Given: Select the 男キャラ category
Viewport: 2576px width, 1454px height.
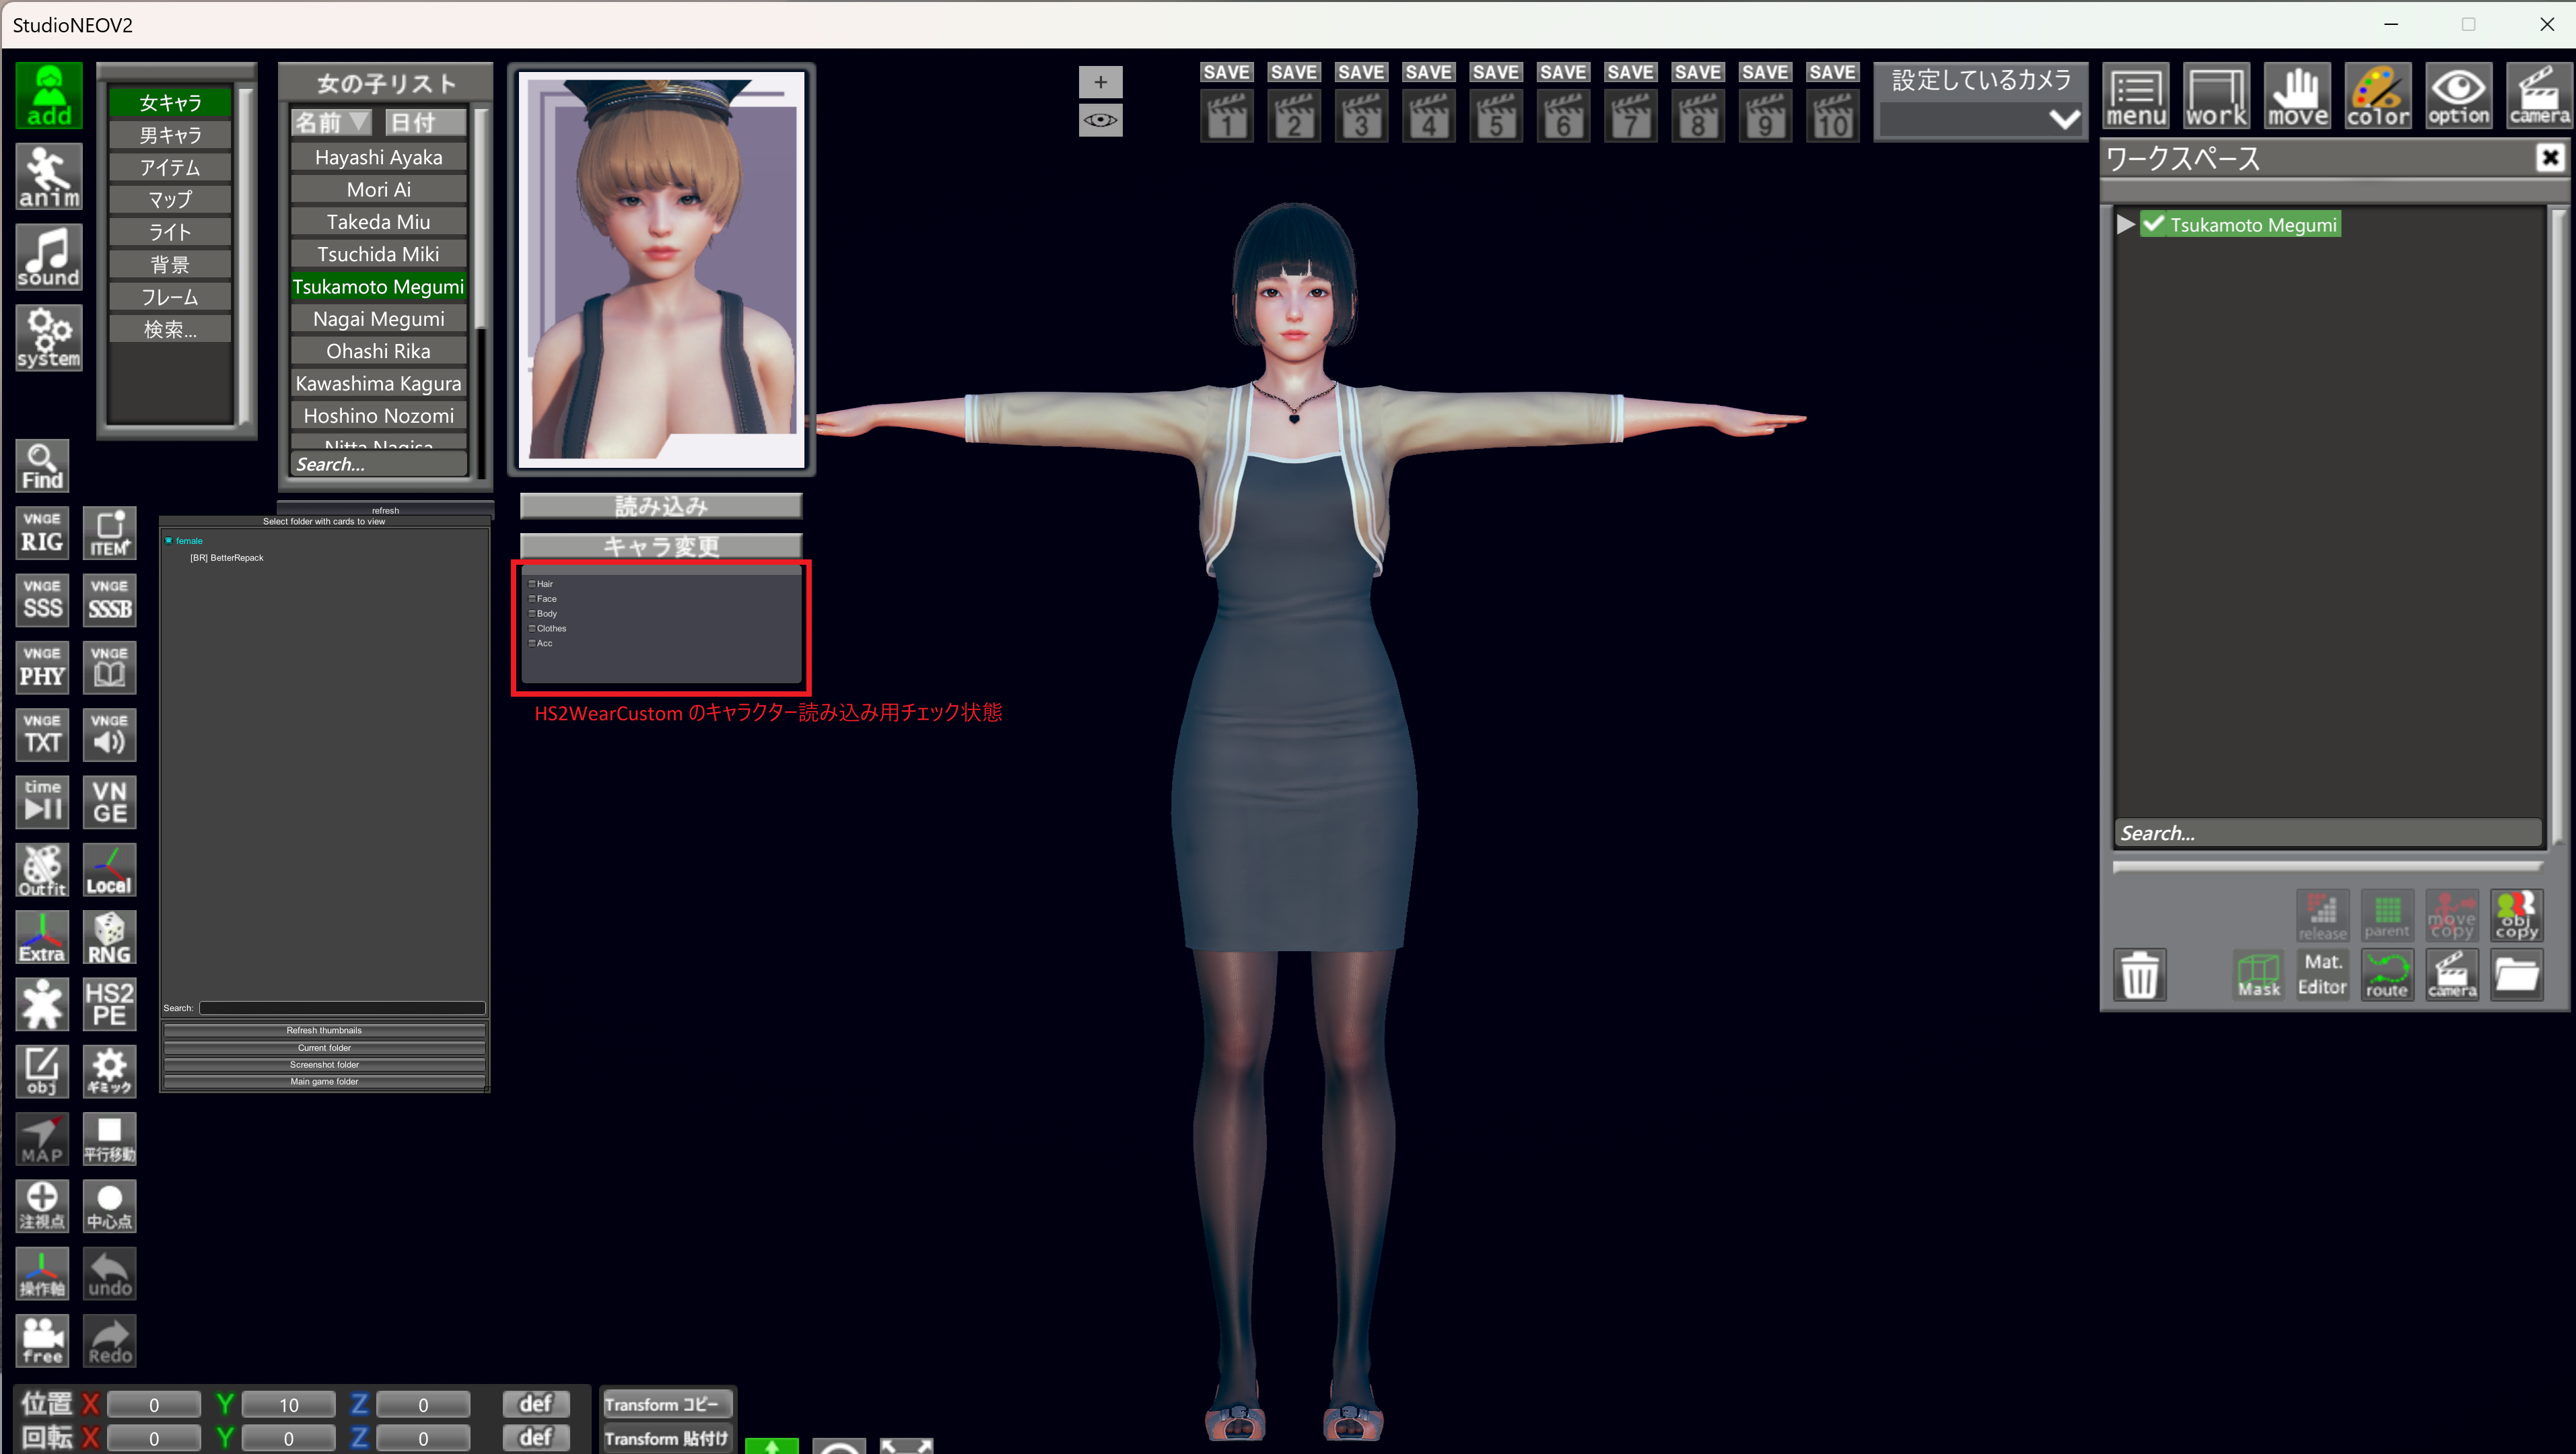Looking at the screenshot, I should (170, 135).
